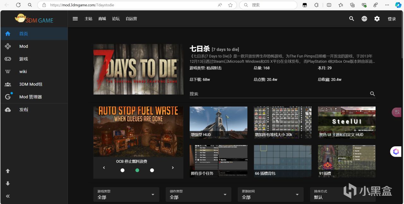
Task: Show the next carousel slide
Action: click(173, 168)
